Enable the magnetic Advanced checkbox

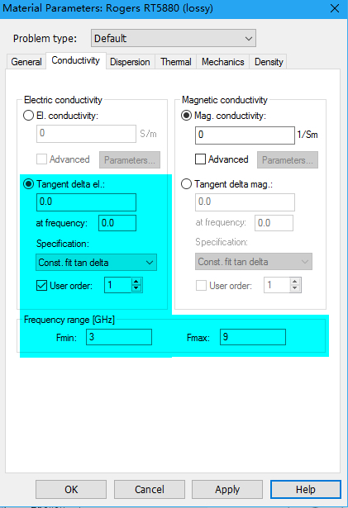click(200, 159)
